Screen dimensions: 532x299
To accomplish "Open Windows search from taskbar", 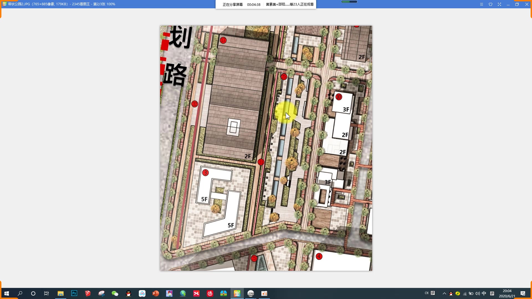I will (20, 293).
